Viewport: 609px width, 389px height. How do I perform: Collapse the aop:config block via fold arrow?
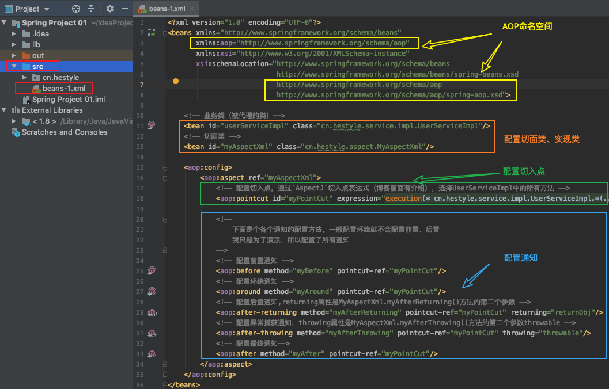(165, 167)
